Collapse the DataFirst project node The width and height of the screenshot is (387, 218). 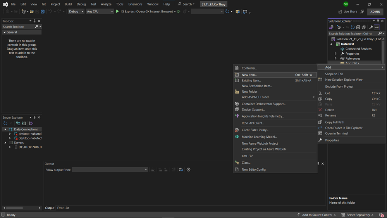(332, 44)
